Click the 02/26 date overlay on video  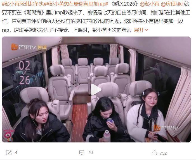click(25, 72)
